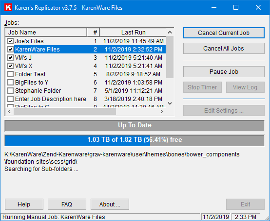The width and height of the screenshot is (270, 221).
Task: Select the BigFiles to Y job row
Action: coord(86,83)
